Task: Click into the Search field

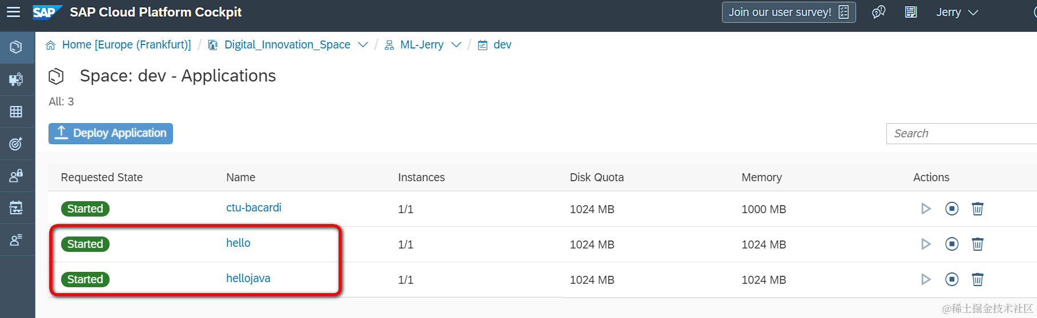Action: pyautogui.click(x=962, y=133)
